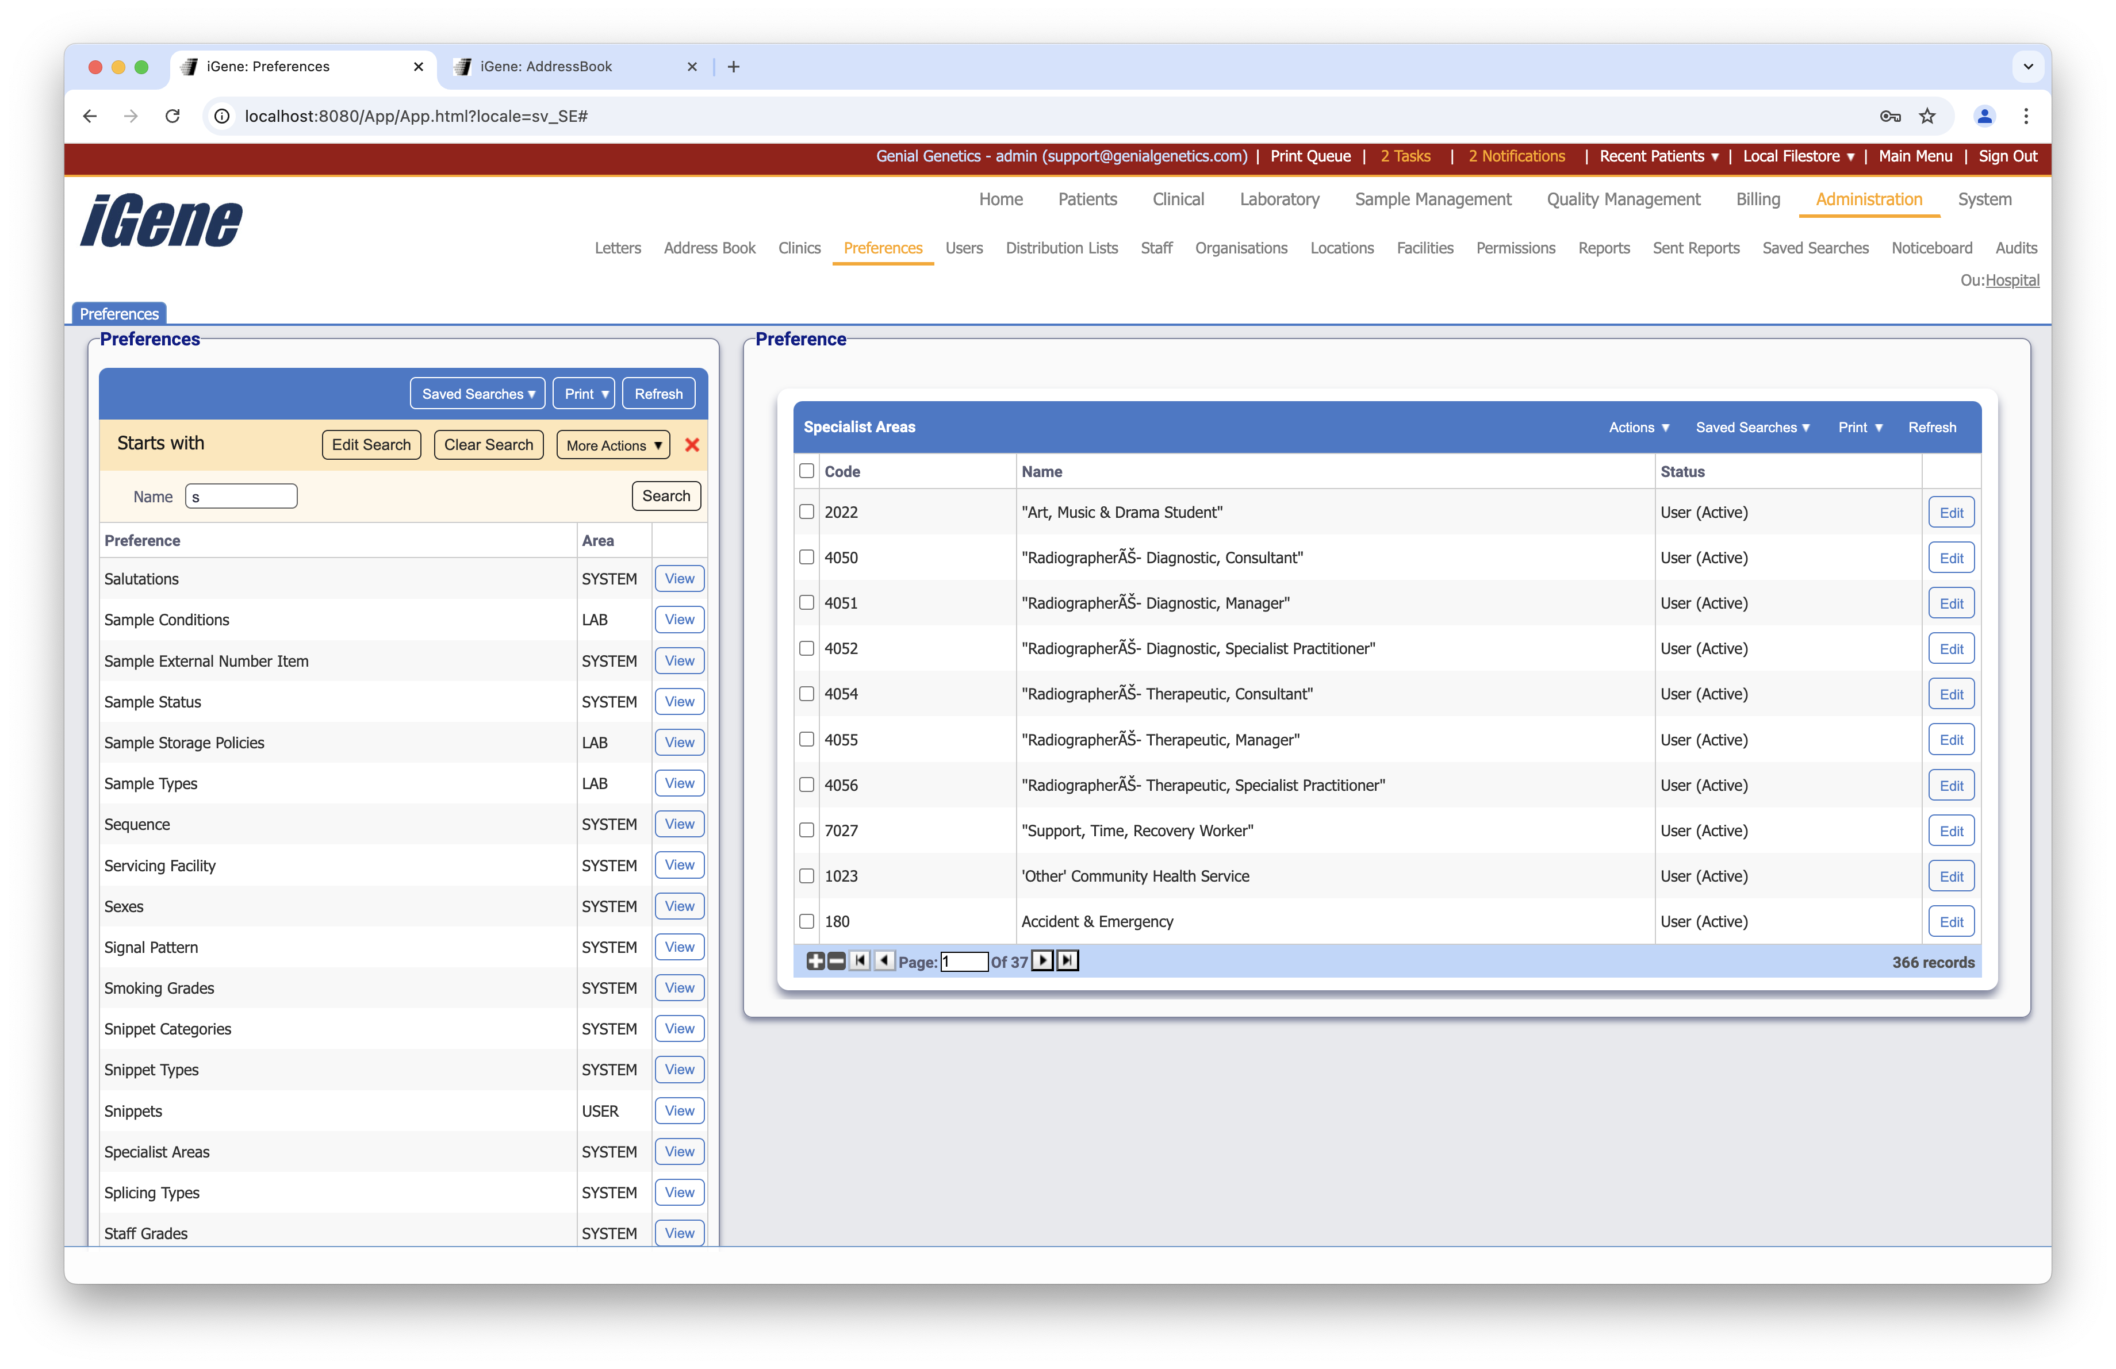Jump to last page of Specialist Areas
Viewport: 2116px width, 1369px height.
tap(1067, 960)
